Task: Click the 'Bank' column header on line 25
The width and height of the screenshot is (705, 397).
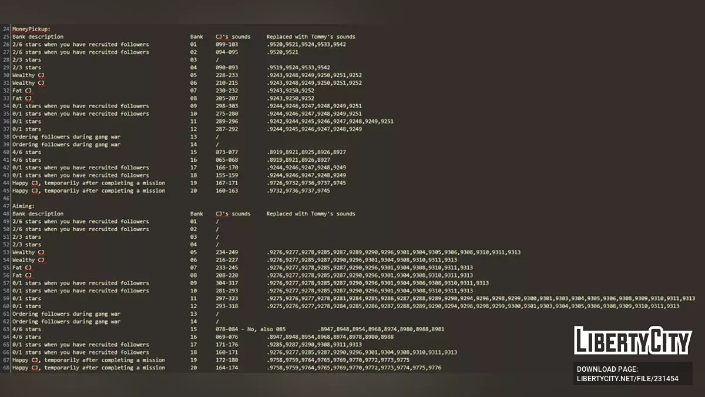Action: [x=196, y=37]
